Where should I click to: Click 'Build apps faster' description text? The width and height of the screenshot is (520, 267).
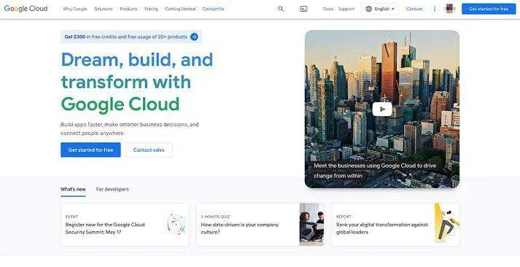[130, 128]
